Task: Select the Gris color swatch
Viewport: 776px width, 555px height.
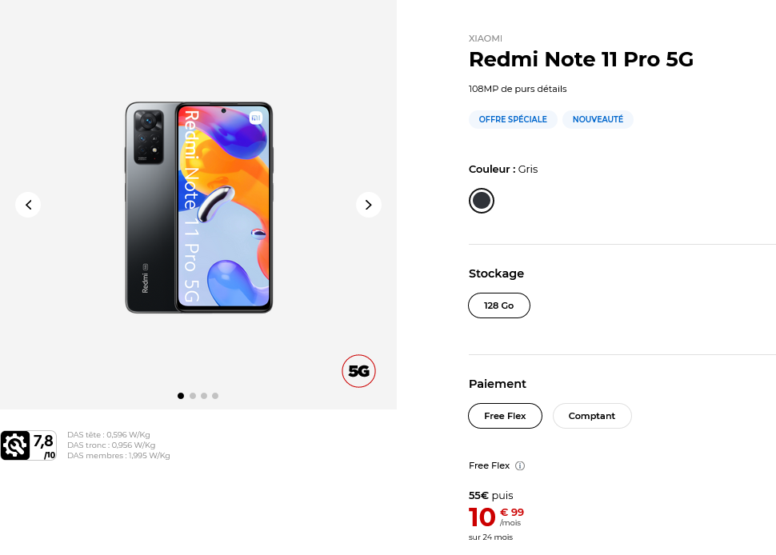Action: [x=482, y=201]
